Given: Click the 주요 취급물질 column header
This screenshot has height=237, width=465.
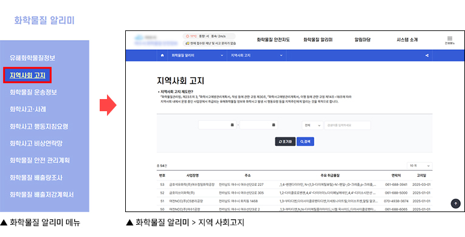Looking at the screenshot, I should 330,176.
